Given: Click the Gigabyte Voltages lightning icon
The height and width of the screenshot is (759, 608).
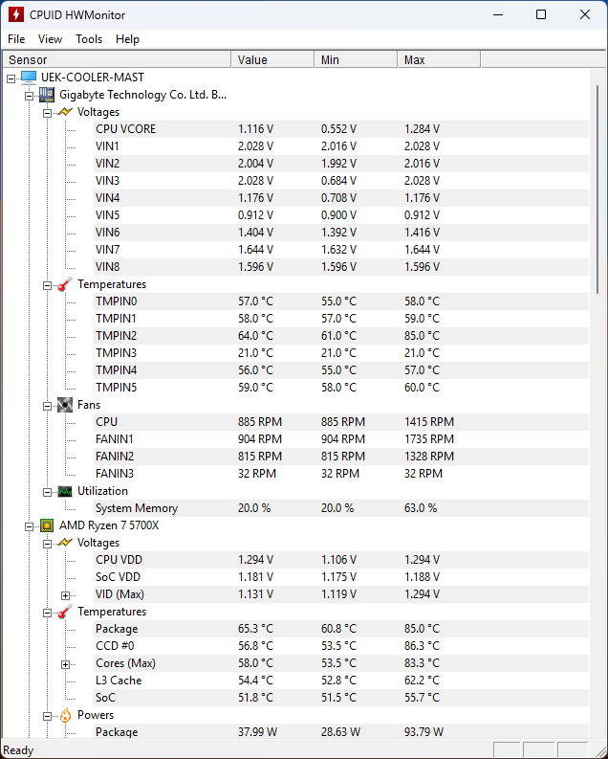Looking at the screenshot, I should coord(65,112).
